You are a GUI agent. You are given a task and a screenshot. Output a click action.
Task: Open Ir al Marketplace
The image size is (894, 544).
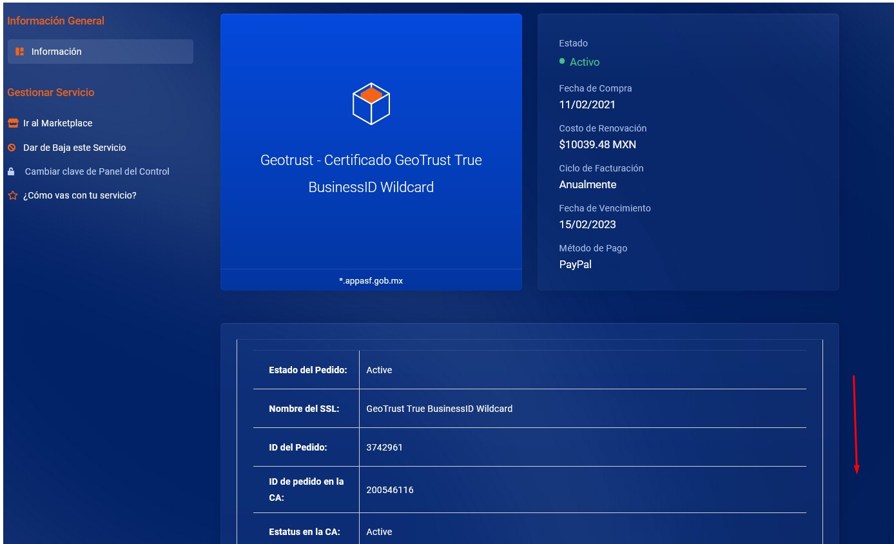tap(57, 122)
